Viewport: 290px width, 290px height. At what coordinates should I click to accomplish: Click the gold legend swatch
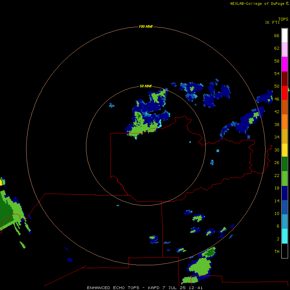click(285, 136)
